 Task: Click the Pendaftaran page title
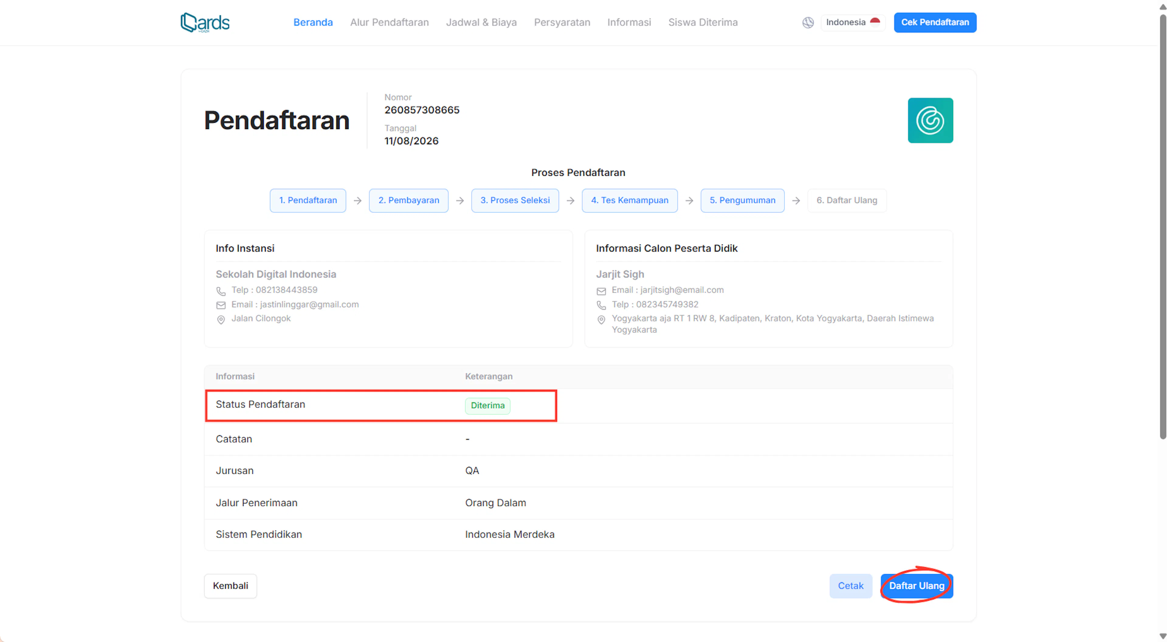click(276, 121)
